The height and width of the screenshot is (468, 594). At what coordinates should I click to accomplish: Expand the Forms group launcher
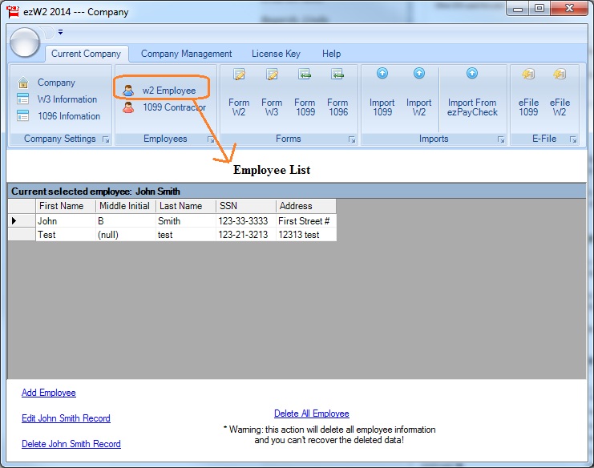352,139
